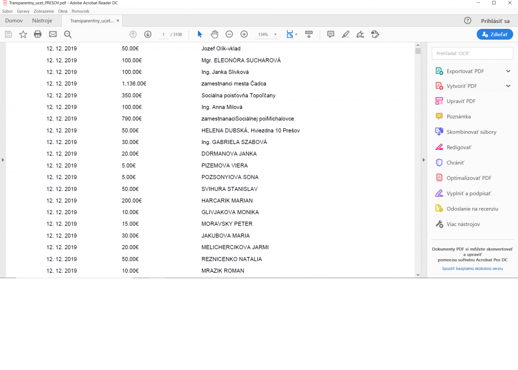
Task: Open the 134% zoom level dropdown
Action: 275,34
